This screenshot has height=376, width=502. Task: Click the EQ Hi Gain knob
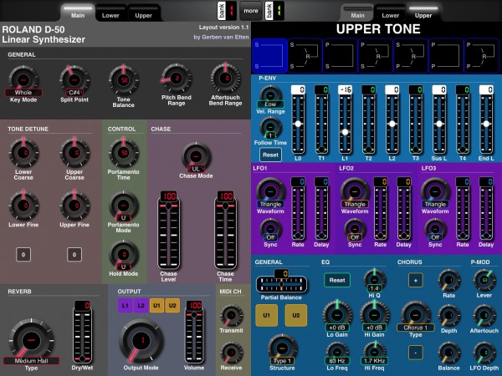tap(375, 316)
